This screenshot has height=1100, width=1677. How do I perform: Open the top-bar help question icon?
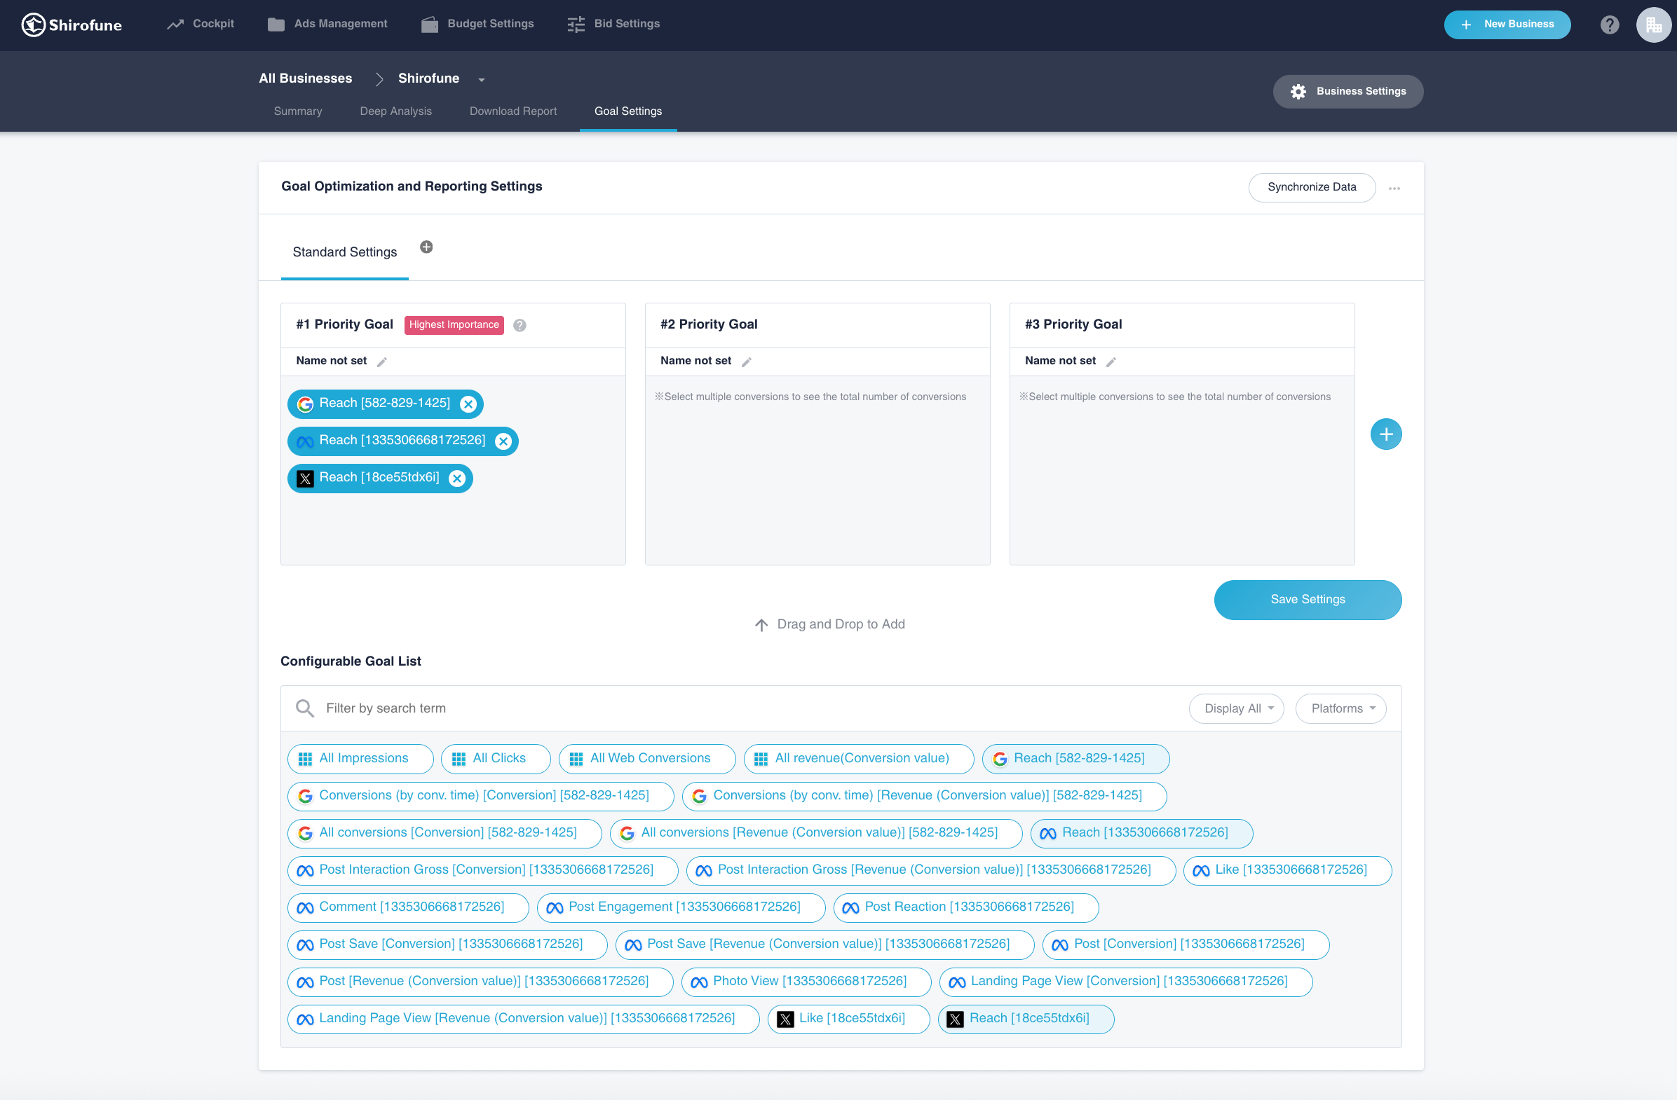click(x=1609, y=25)
